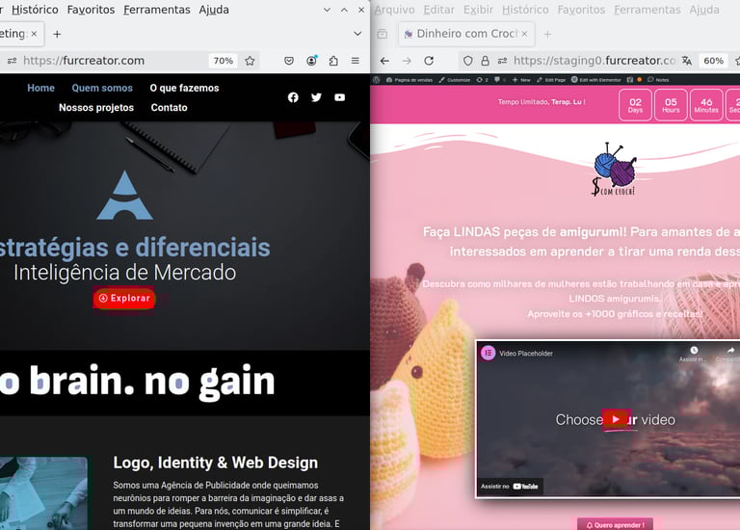Click the 02 Days countdown box
Viewport: 740px width, 530px height.
[635, 105]
